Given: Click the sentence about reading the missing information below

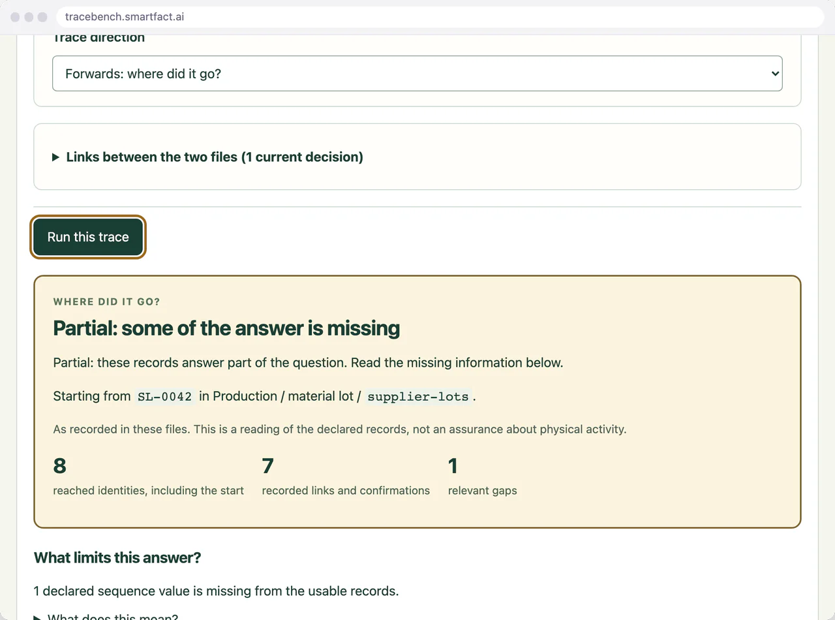Looking at the screenshot, I should 308,362.
